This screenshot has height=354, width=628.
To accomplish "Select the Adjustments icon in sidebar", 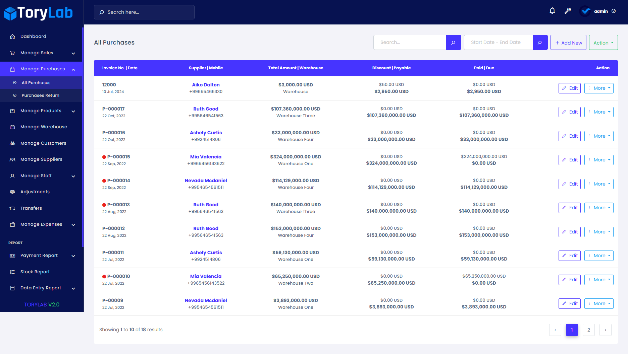I will pos(12,192).
